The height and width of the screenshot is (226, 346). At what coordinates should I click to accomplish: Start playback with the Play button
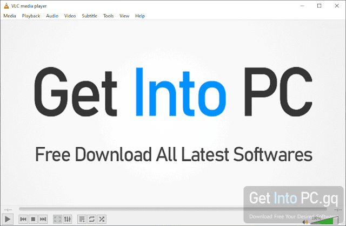(8, 219)
